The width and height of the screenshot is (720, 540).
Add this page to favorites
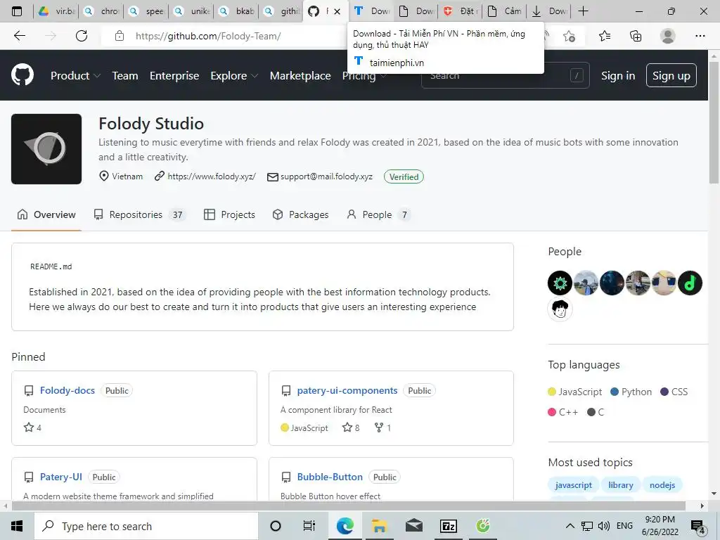pyautogui.click(x=569, y=36)
